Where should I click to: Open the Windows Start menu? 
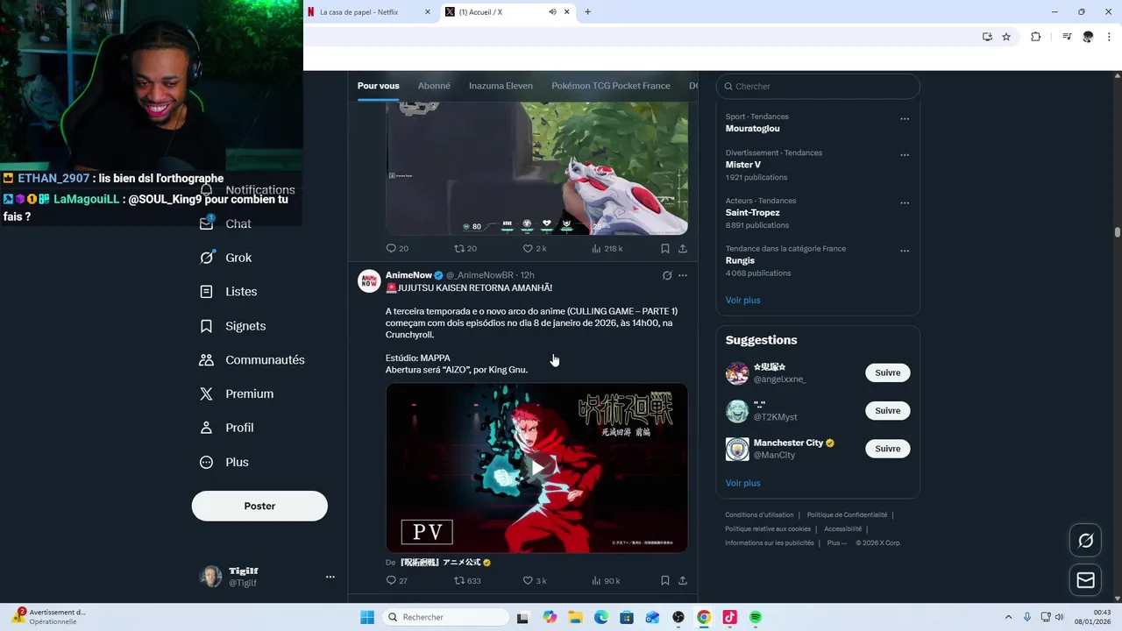(x=367, y=618)
